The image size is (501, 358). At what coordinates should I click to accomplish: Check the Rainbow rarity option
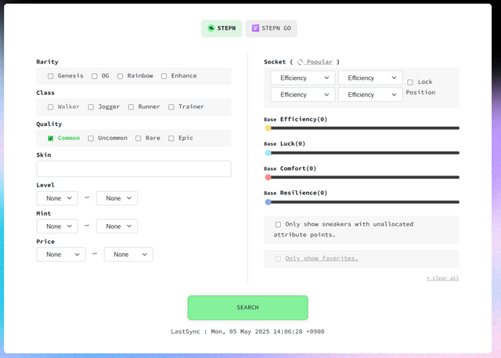120,76
